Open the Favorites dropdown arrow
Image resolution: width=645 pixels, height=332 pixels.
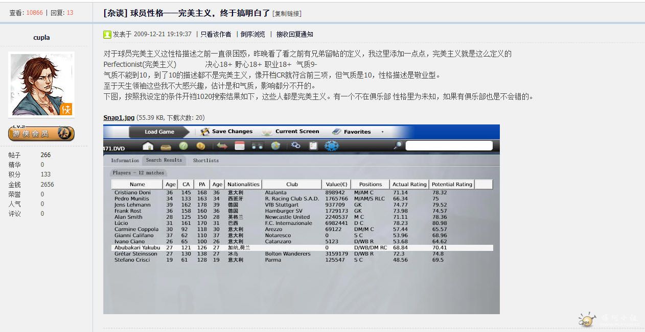point(382,132)
